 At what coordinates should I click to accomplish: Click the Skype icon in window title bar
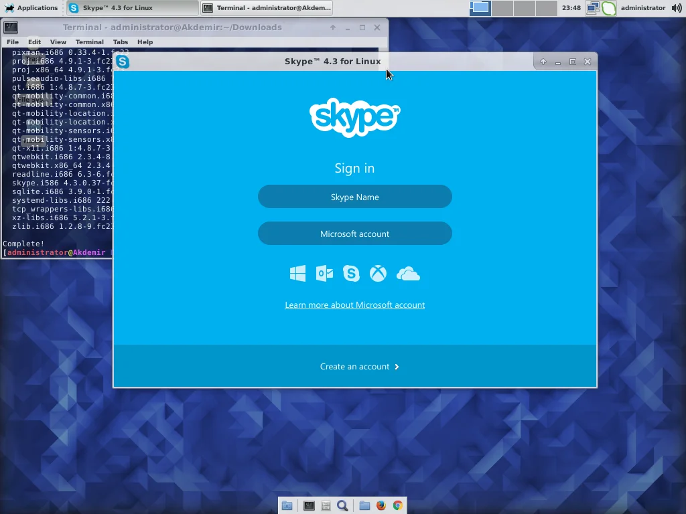pos(123,62)
